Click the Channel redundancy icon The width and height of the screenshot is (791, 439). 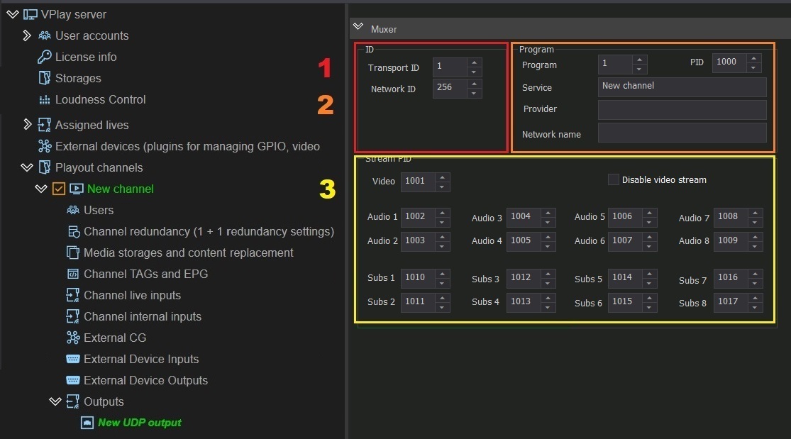tap(73, 232)
